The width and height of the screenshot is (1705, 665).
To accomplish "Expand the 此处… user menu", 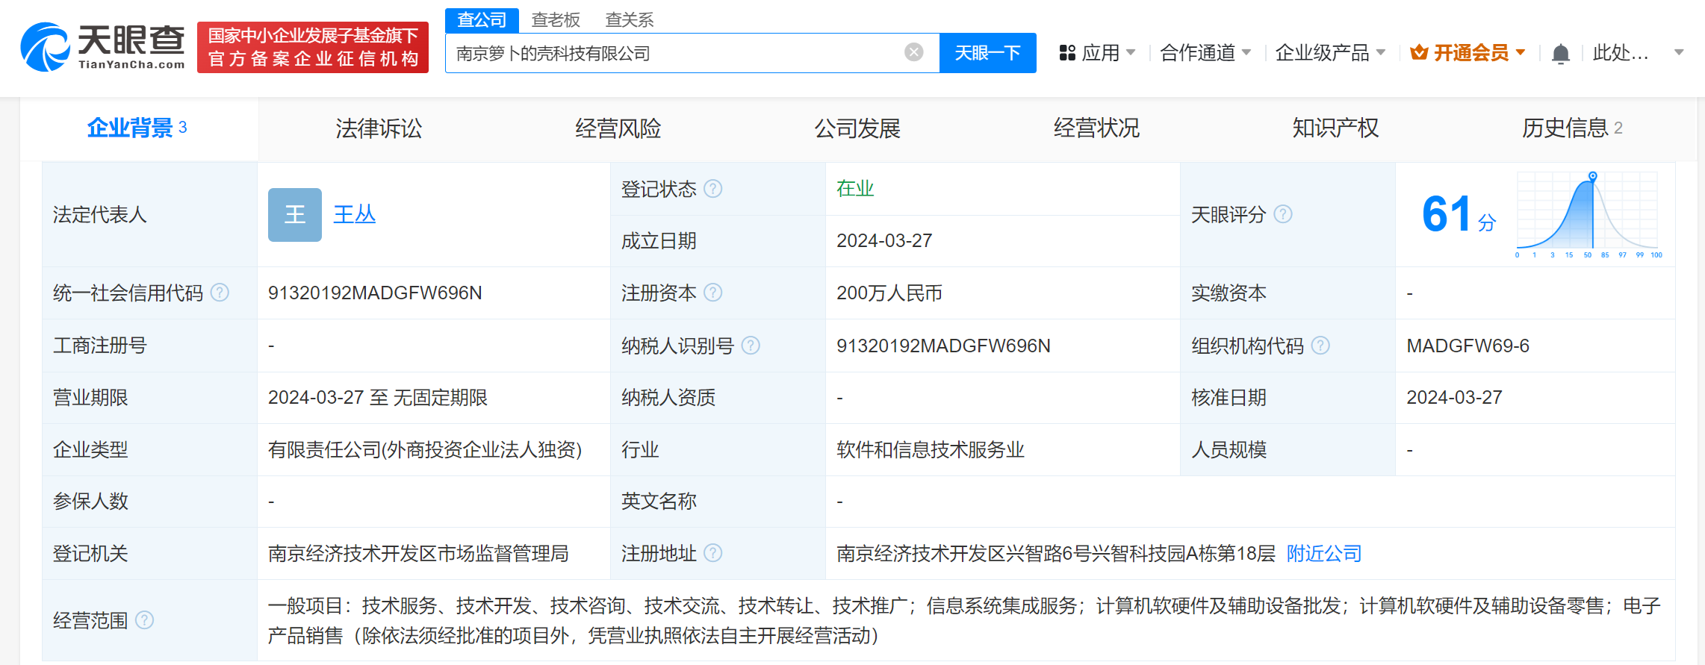I will coord(1638,53).
